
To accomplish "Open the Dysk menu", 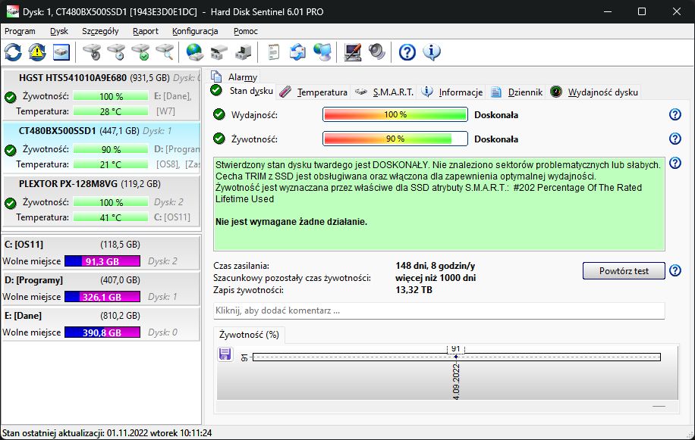I will (x=59, y=31).
